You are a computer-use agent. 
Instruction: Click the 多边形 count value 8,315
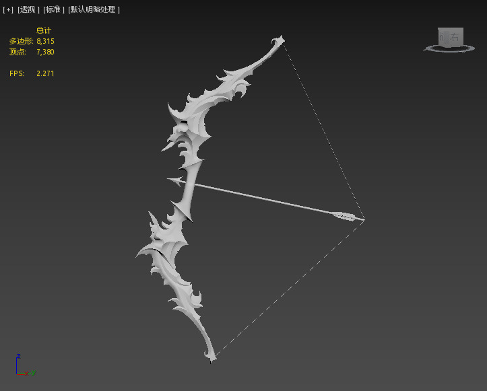45,41
